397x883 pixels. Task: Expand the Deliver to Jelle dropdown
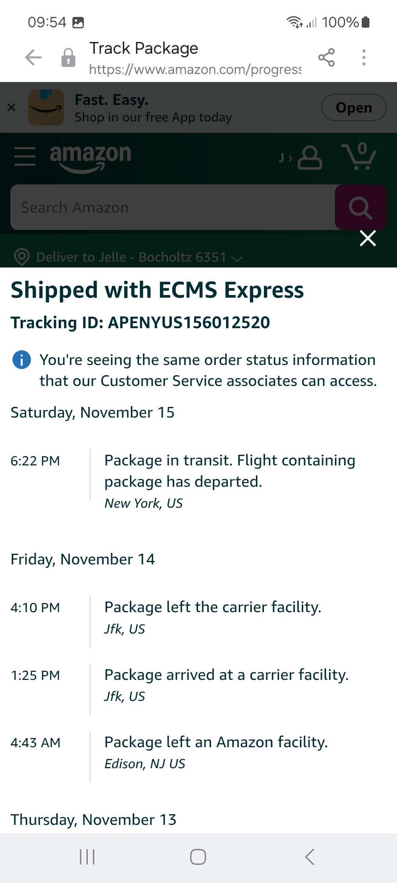click(237, 258)
